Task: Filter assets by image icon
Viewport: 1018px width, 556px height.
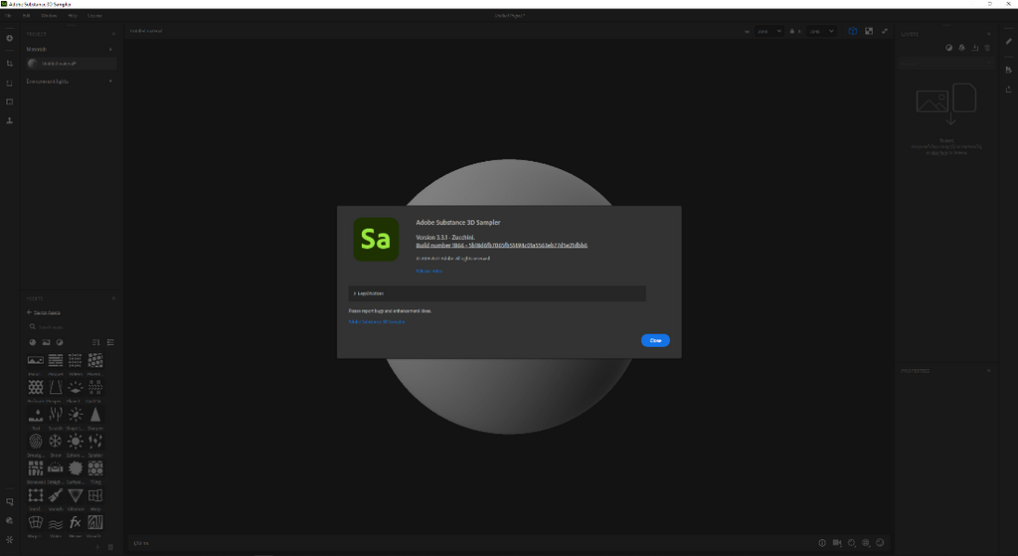Action: coord(46,342)
